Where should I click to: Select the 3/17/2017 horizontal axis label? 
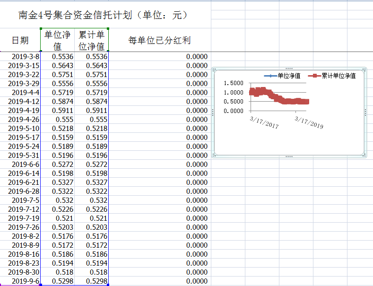pyautogui.click(x=264, y=122)
